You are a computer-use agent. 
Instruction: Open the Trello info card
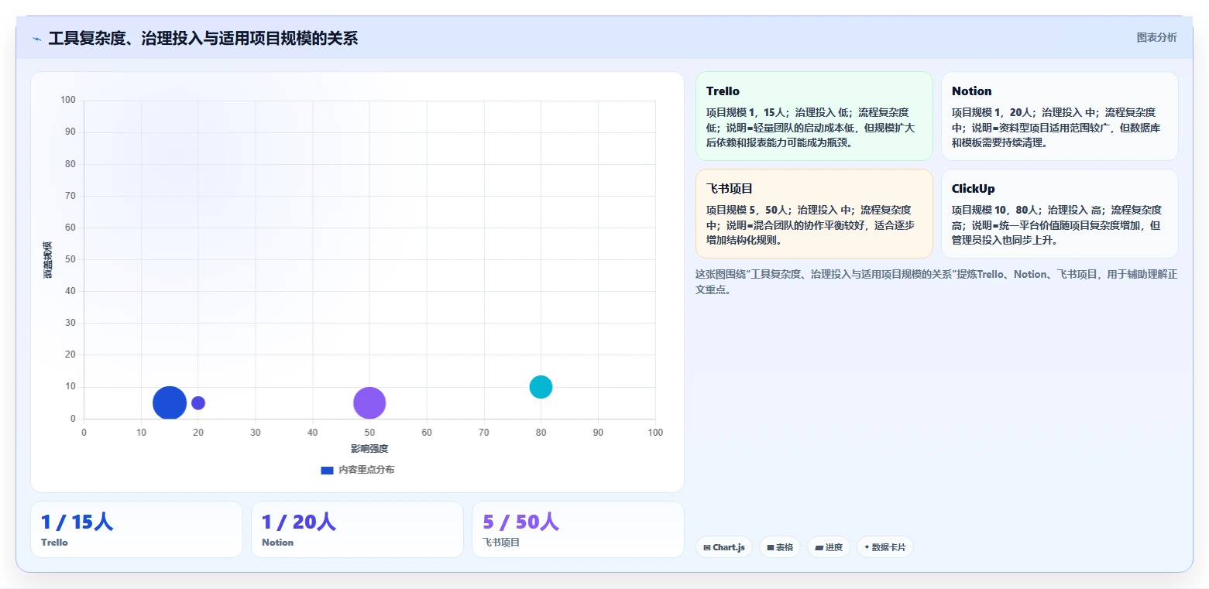[x=814, y=116]
